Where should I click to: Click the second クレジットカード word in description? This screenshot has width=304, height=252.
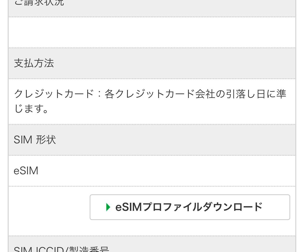tap(150, 94)
